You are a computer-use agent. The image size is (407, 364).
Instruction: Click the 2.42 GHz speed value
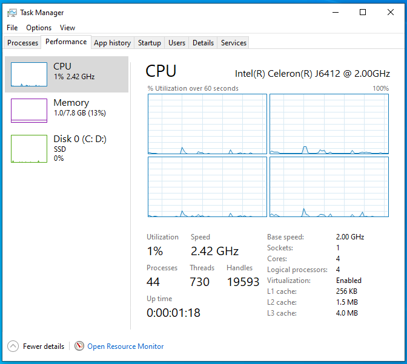point(214,251)
